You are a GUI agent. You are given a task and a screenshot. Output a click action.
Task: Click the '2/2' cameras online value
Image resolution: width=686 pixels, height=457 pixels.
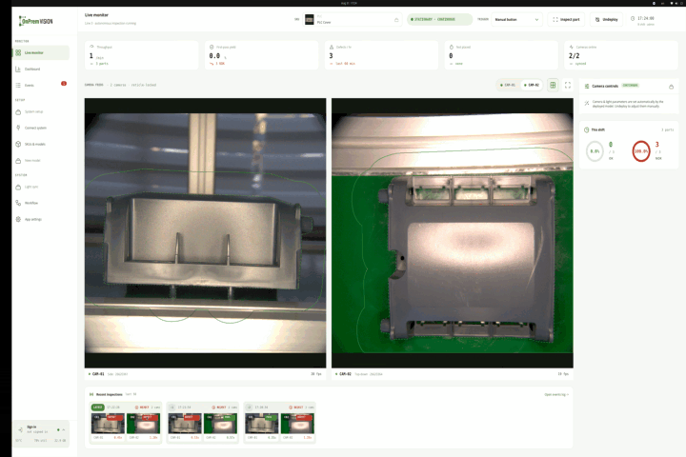click(x=574, y=56)
